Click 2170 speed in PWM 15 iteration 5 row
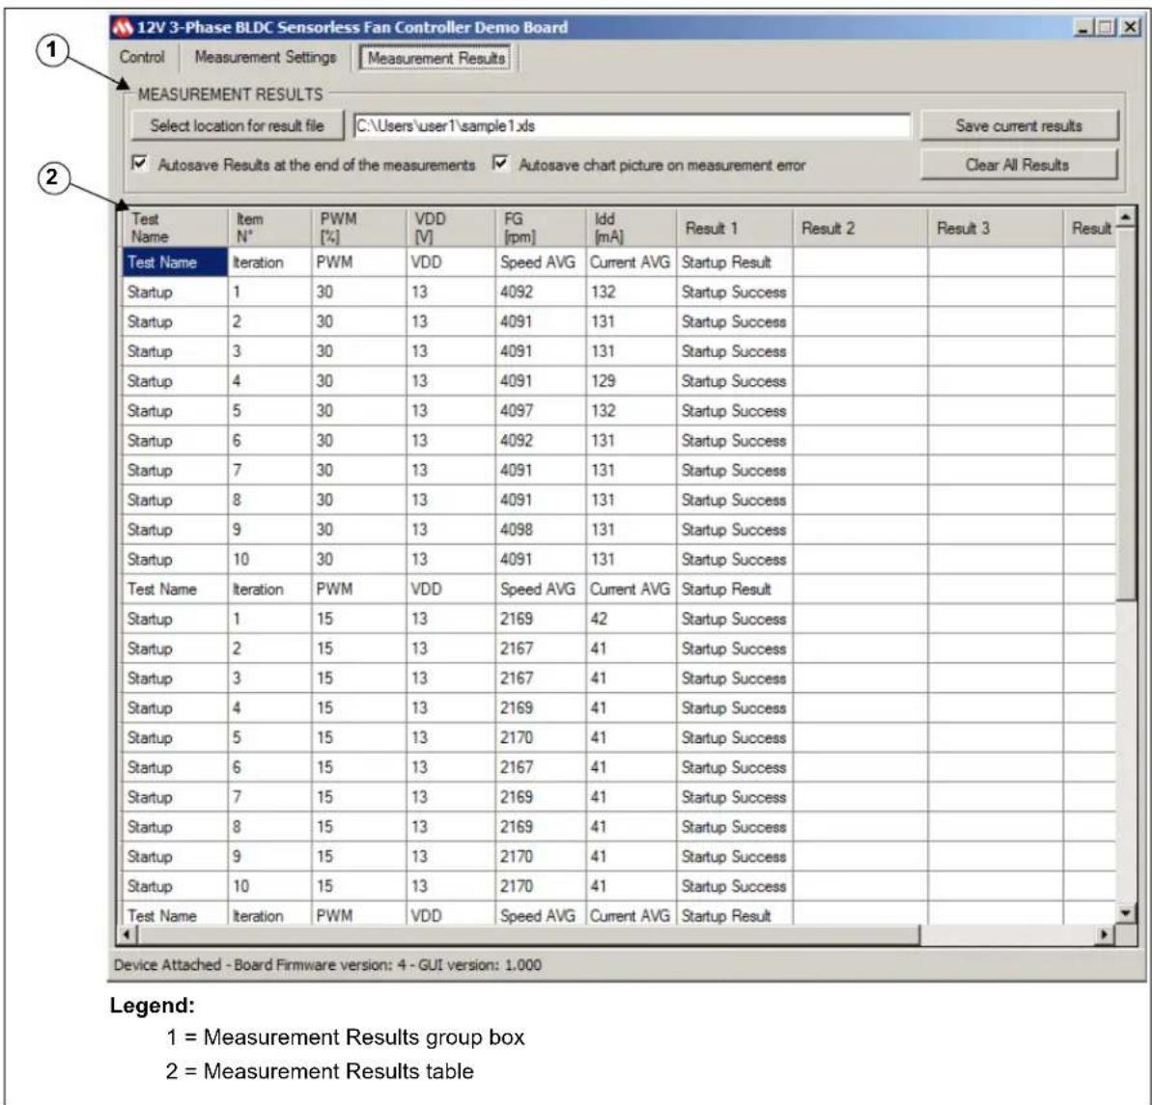 point(540,738)
